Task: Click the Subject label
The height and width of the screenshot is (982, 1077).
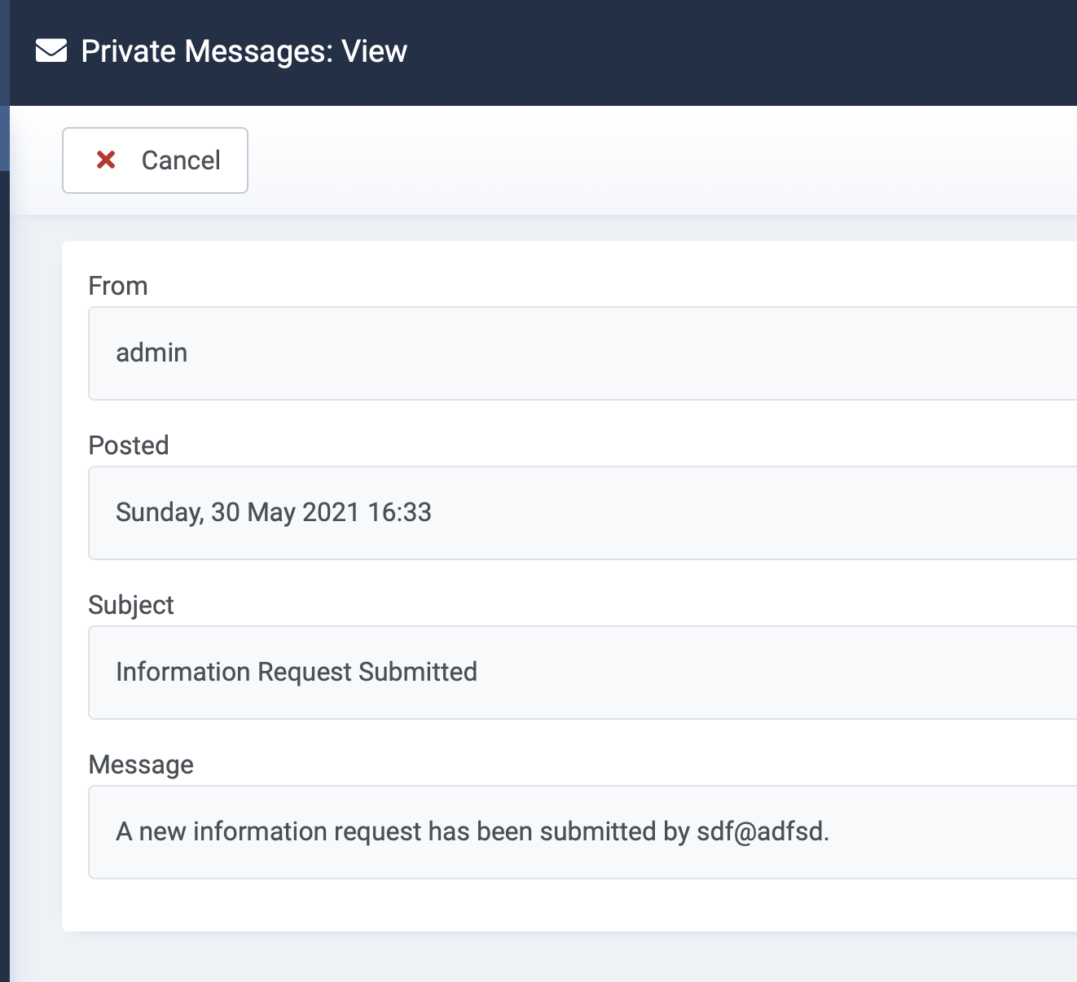Action: pyautogui.click(x=131, y=606)
